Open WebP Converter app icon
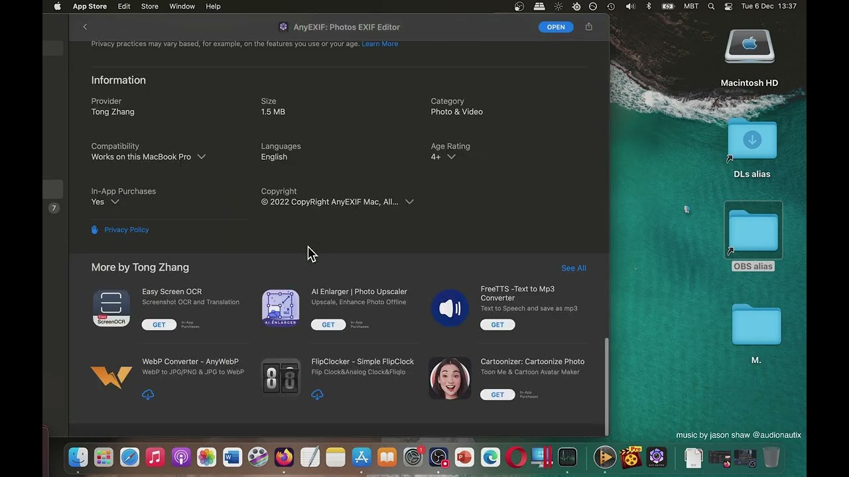This screenshot has height=477, width=849. point(111,378)
